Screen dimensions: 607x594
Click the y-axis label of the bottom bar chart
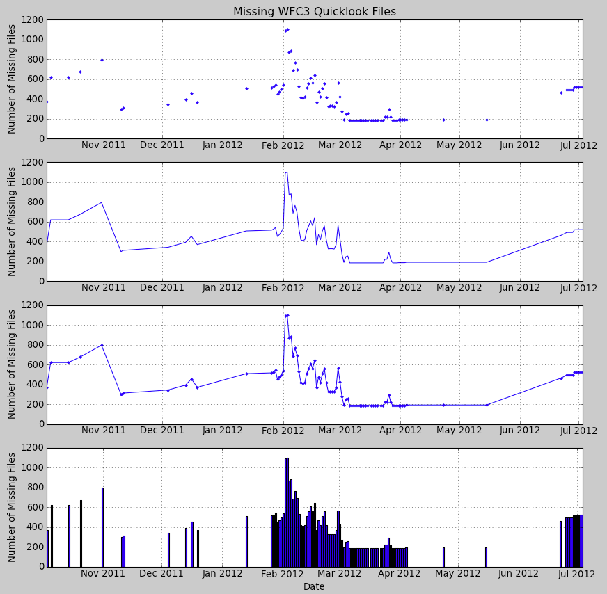click(12, 507)
